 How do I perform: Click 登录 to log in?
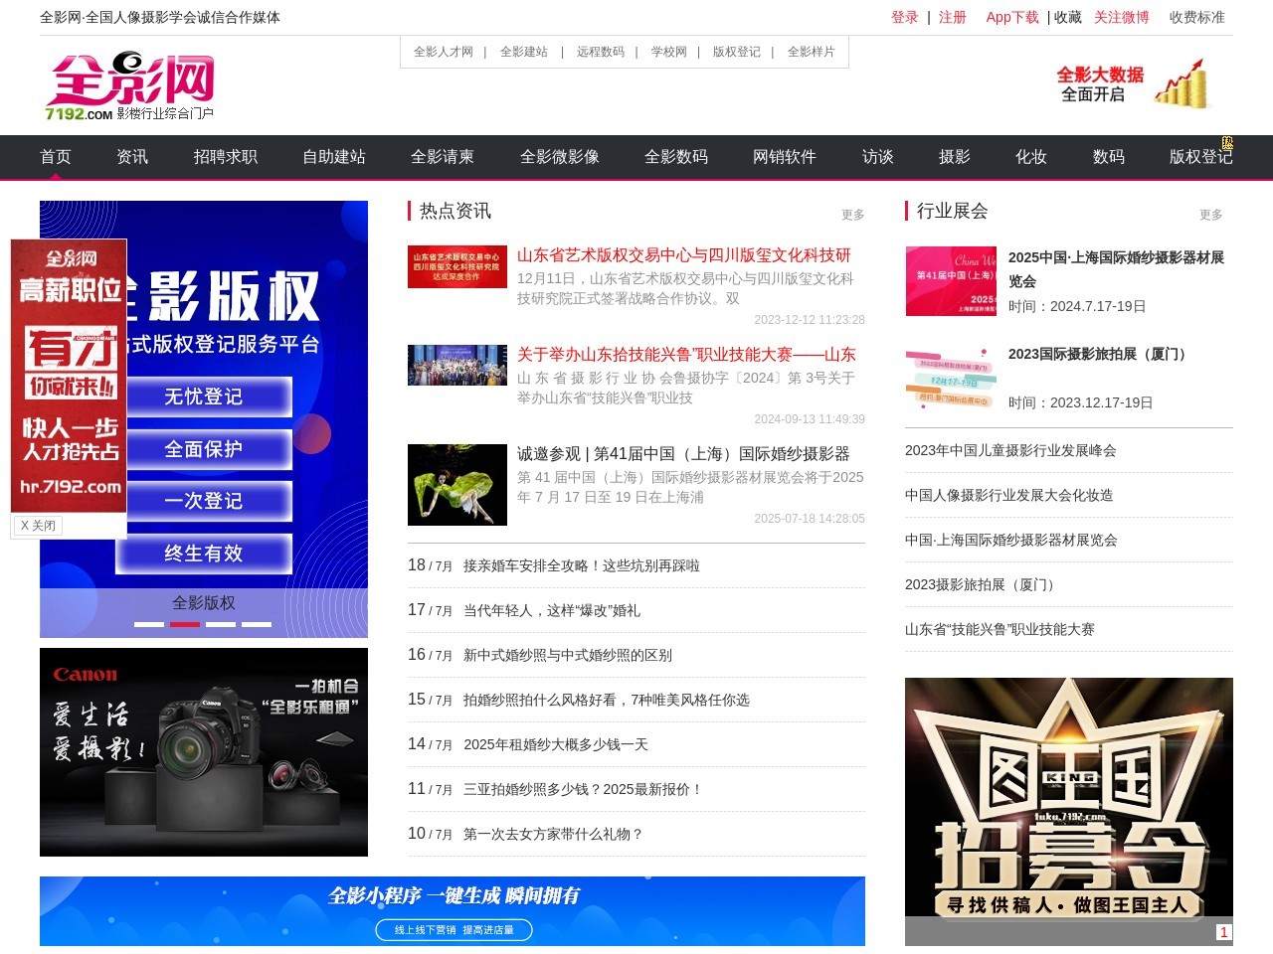coord(906,17)
